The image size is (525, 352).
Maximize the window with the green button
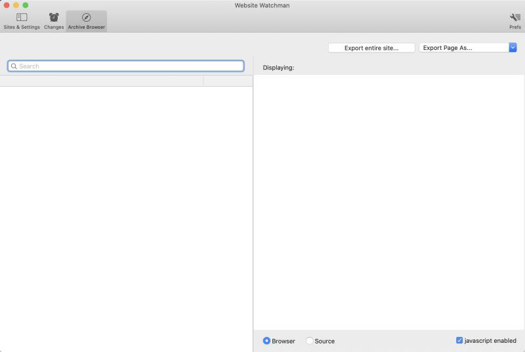click(26, 5)
